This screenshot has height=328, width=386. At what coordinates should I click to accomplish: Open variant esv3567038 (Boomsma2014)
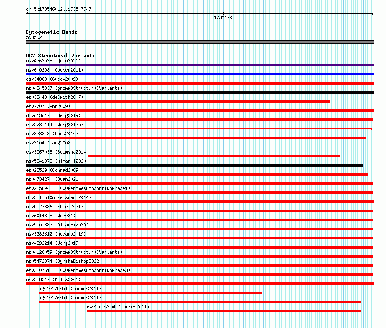coord(57,152)
